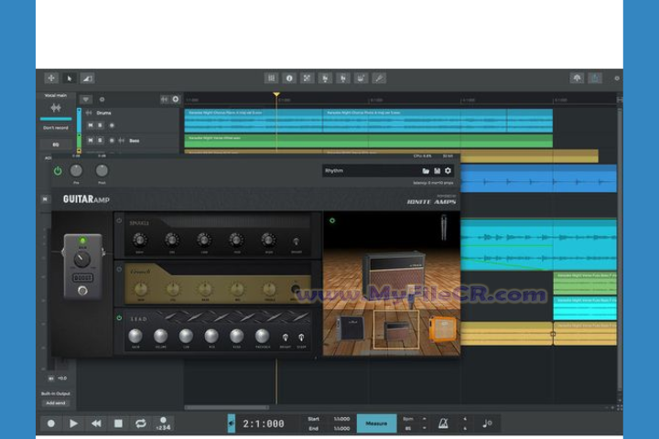Click the count-in 1234 button
Screen dimensions: 659x439
click(x=163, y=423)
